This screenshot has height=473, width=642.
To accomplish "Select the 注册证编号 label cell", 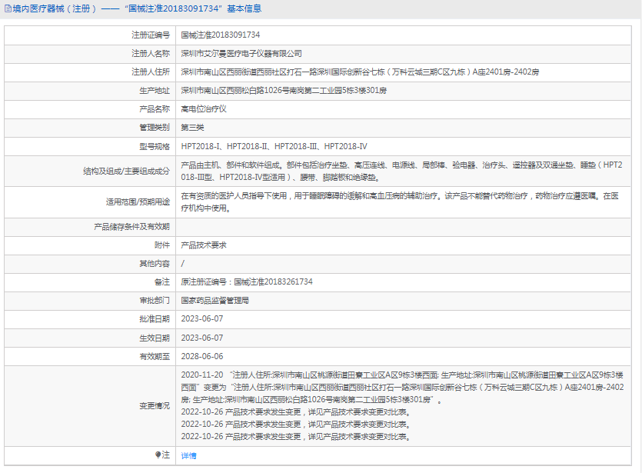I will 90,35.
